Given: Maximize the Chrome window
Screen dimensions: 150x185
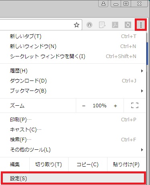Looking at the screenshot, I should (x=126, y=4).
